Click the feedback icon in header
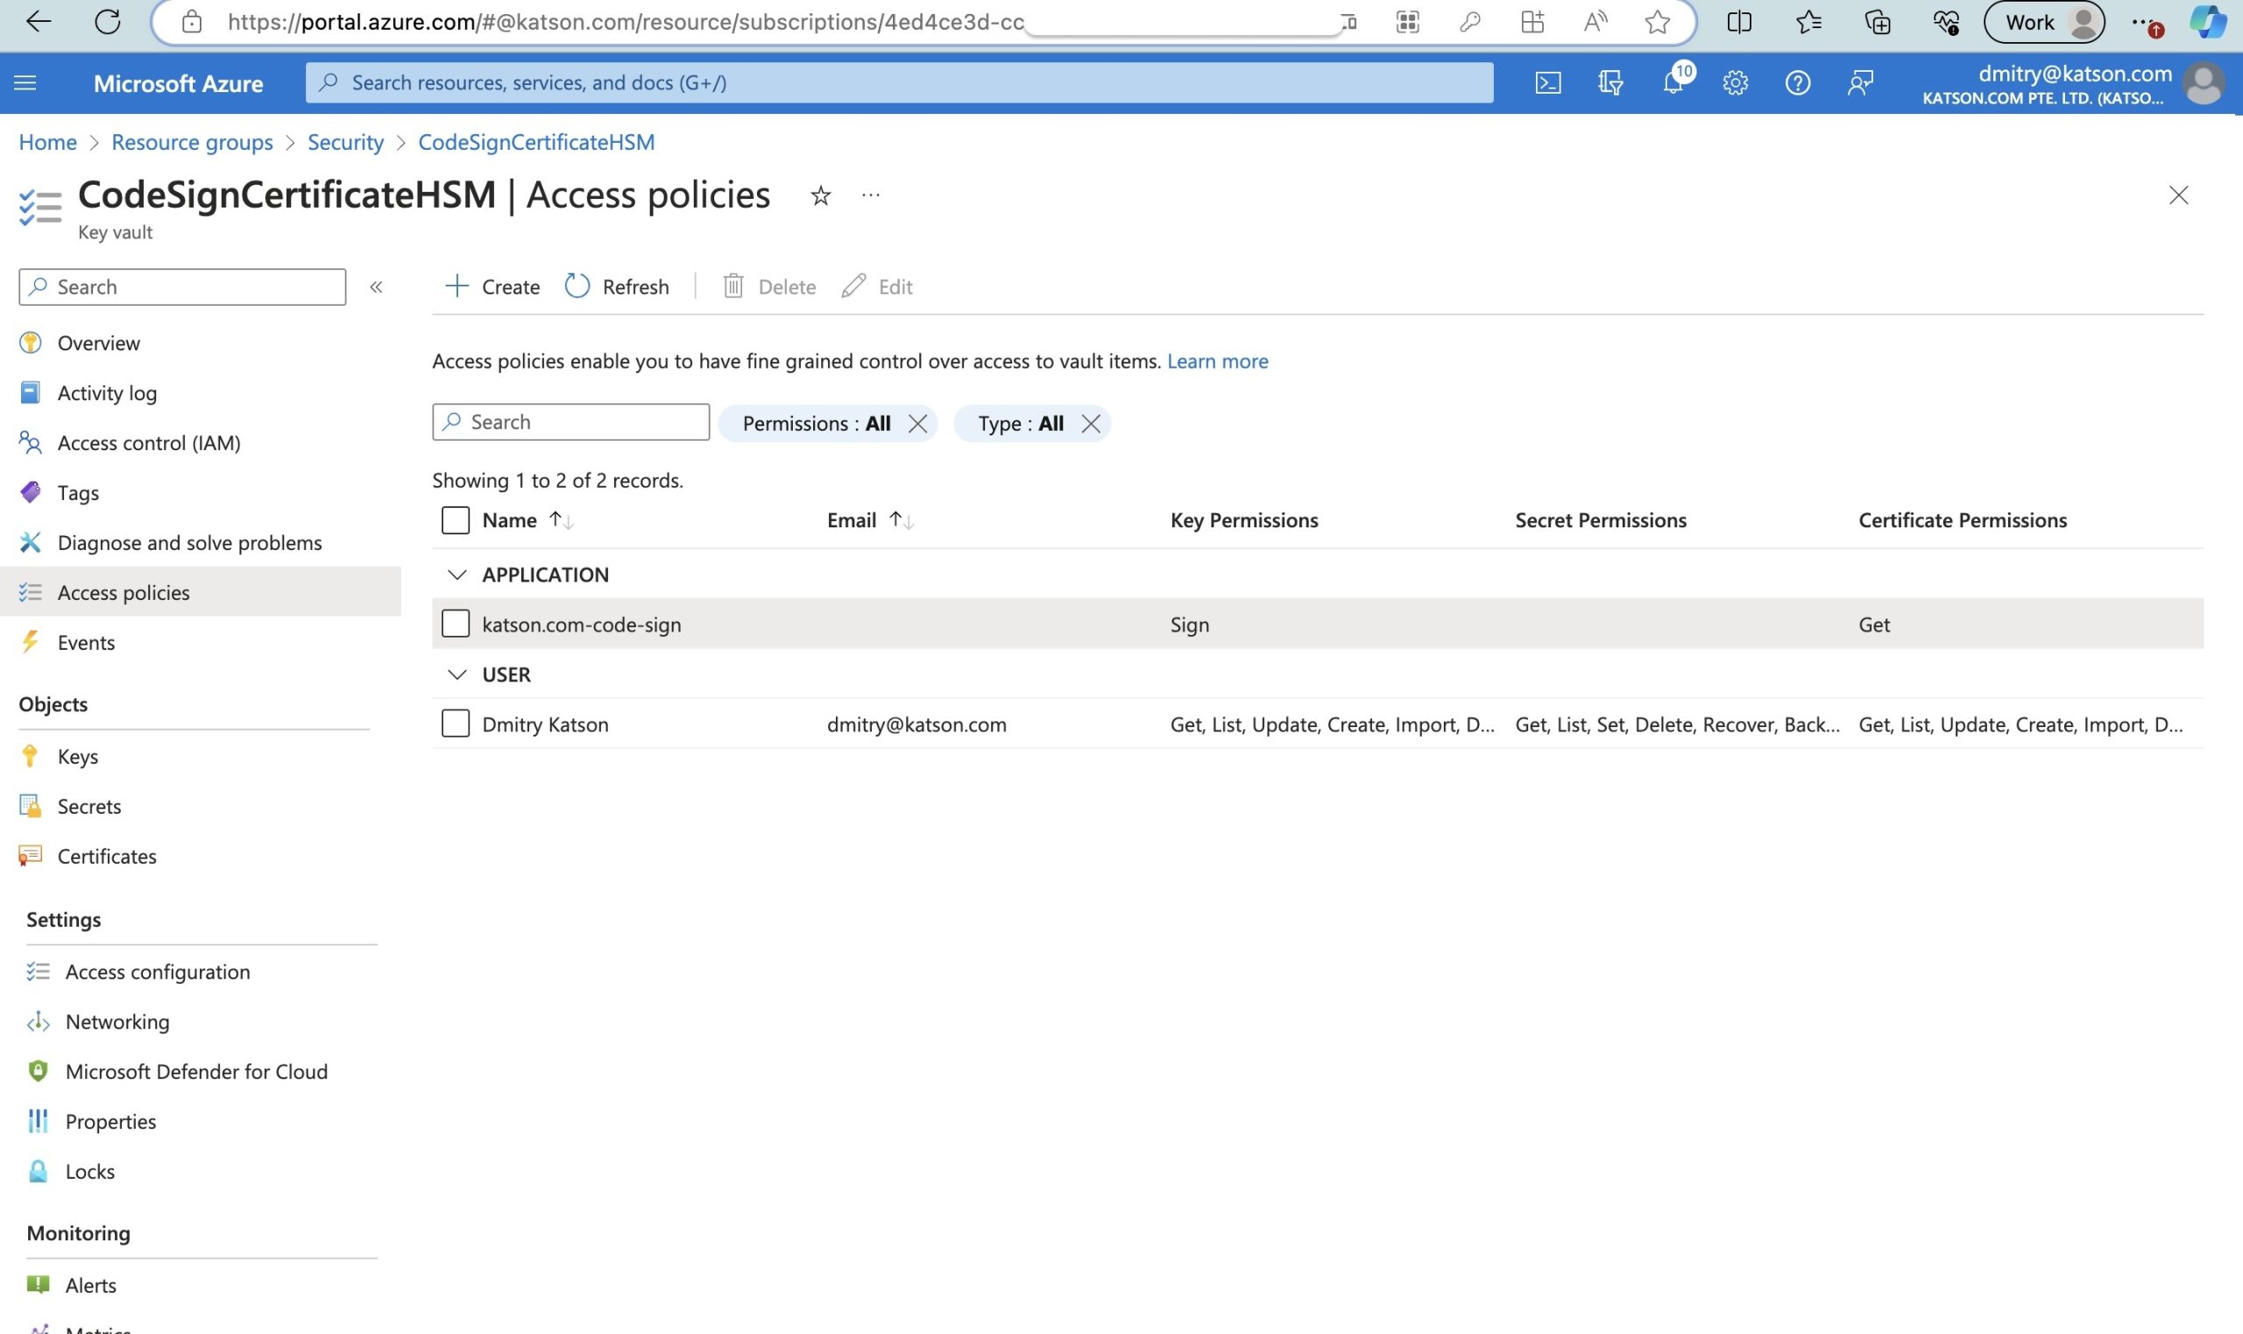The height and width of the screenshot is (1334, 2243). [x=1860, y=82]
